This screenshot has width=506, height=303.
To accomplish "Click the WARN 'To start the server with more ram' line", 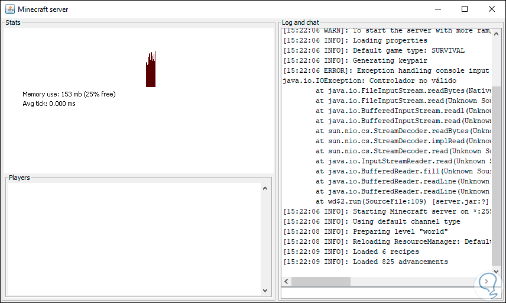I will point(387,31).
